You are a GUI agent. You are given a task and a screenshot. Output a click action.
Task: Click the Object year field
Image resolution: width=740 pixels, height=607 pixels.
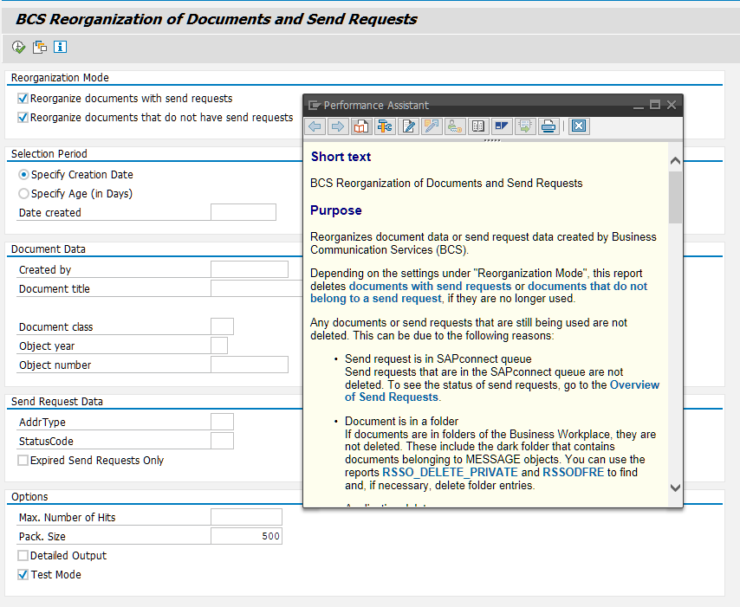(x=219, y=345)
